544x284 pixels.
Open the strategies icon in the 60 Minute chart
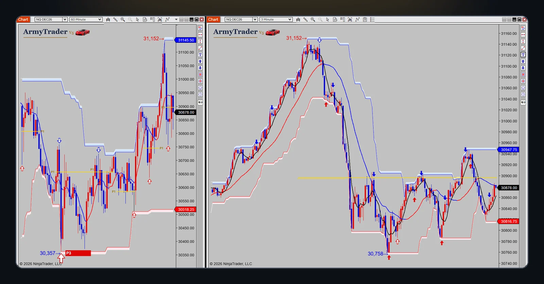pos(167,19)
